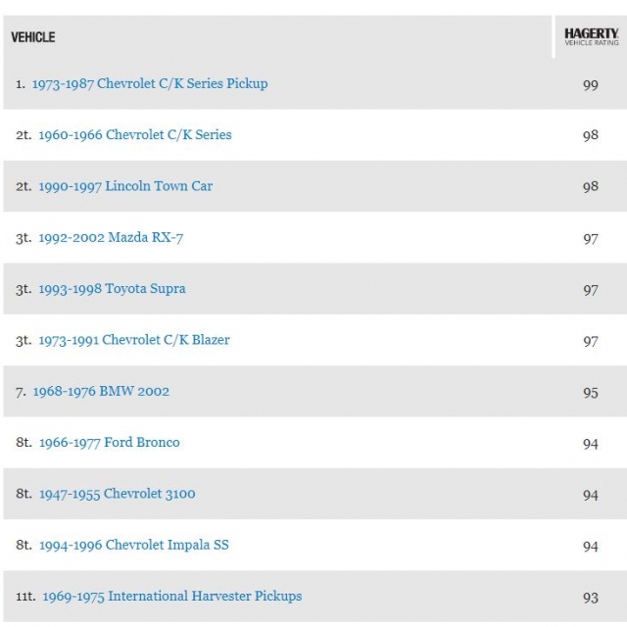The height and width of the screenshot is (627, 627).
Task: Select the 99 rating value
Action: point(590,85)
